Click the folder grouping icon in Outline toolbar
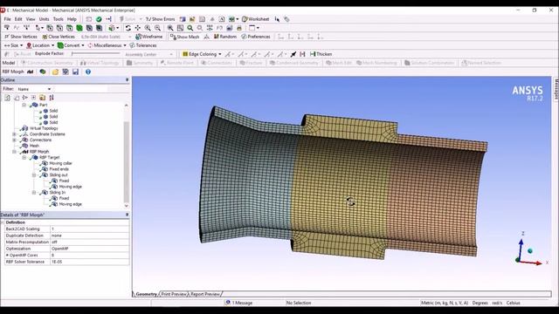Image resolution: width=559 pixels, height=314 pixels. (43, 98)
